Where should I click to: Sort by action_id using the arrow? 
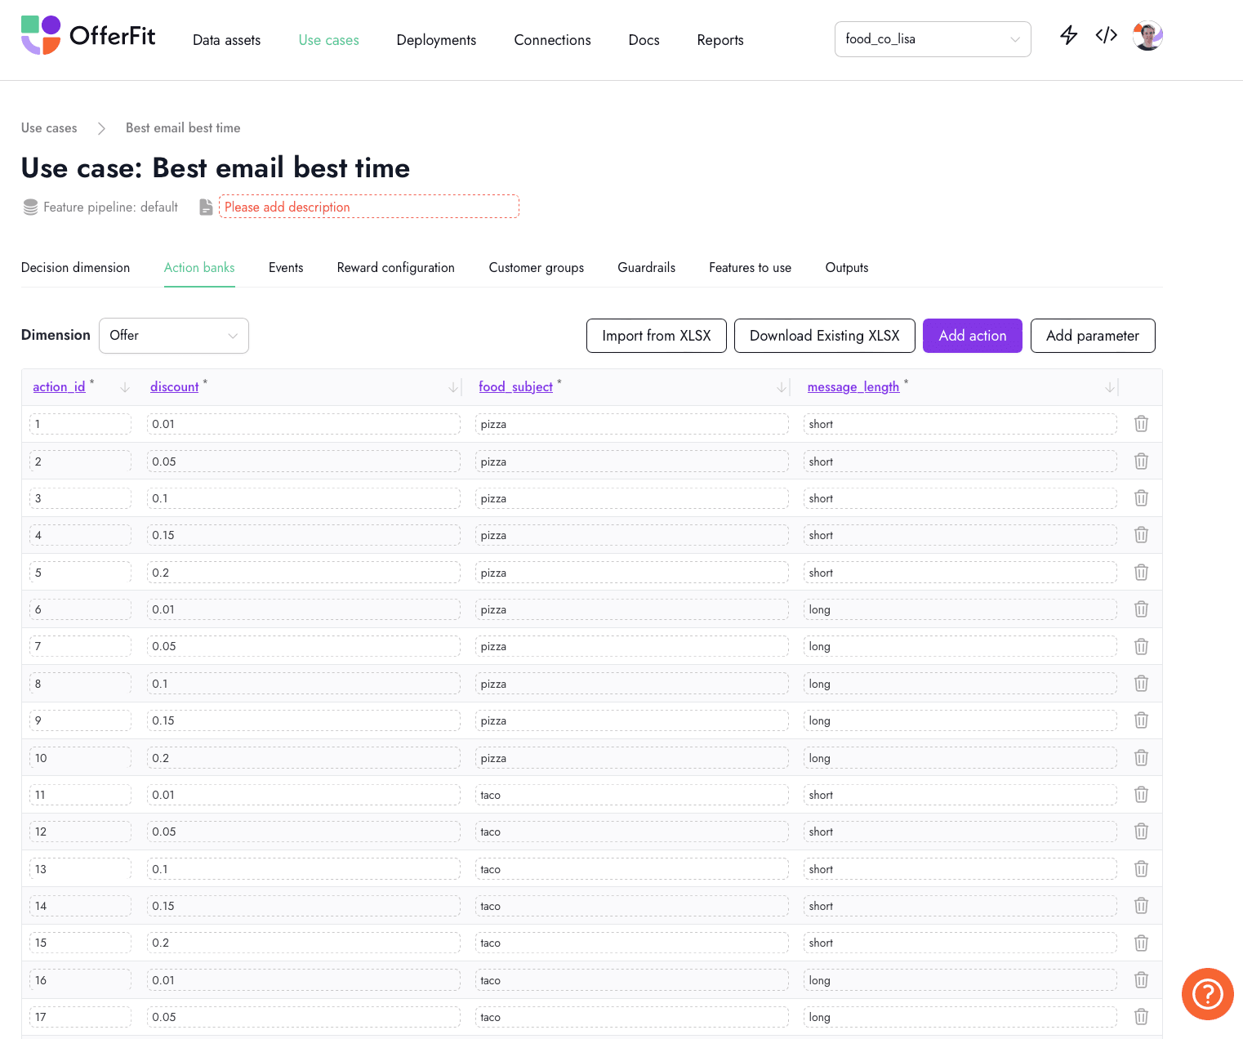pyautogui.click(x=125, y=387)
